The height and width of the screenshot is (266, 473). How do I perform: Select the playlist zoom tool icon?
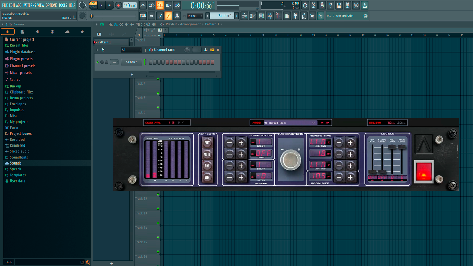coord(148,24)
